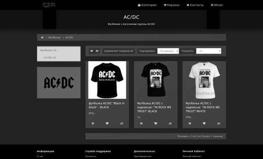Compare the Black in black shirt
The image size is (263, 159).
coord(122,123)
